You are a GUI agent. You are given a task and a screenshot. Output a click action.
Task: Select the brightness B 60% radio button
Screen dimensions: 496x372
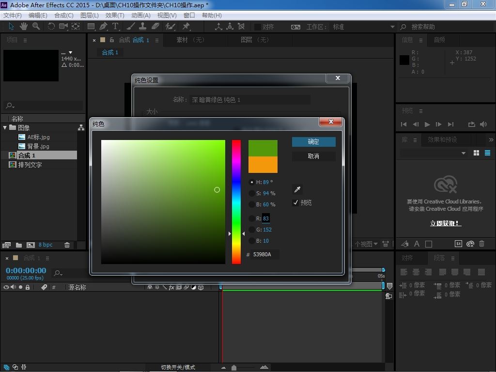252,204
